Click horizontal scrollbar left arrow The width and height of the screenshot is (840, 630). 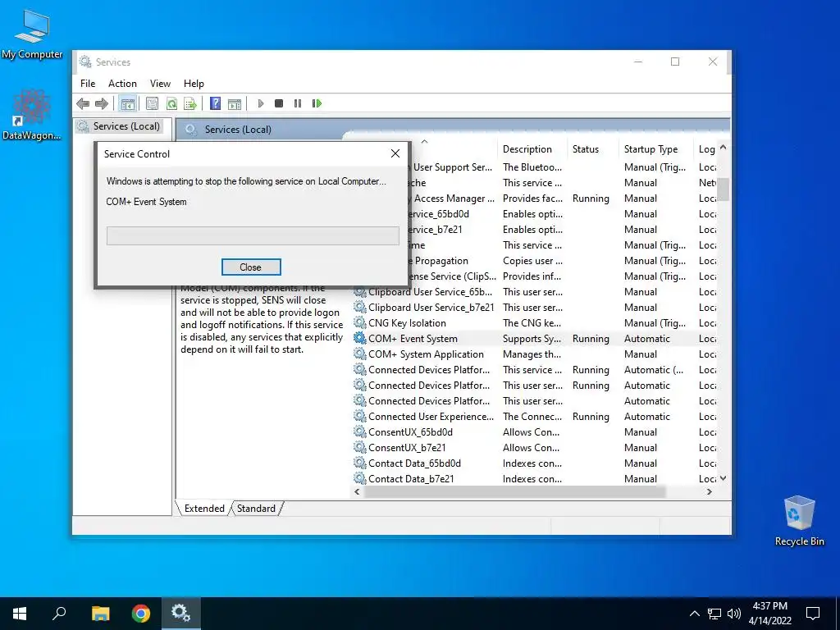click(x=358, y=491)
